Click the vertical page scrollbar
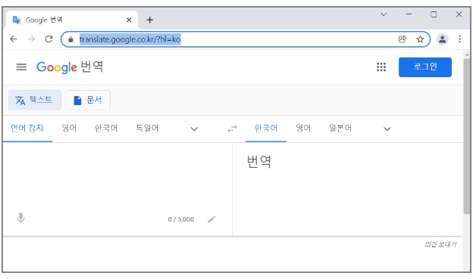 [467, 136]
